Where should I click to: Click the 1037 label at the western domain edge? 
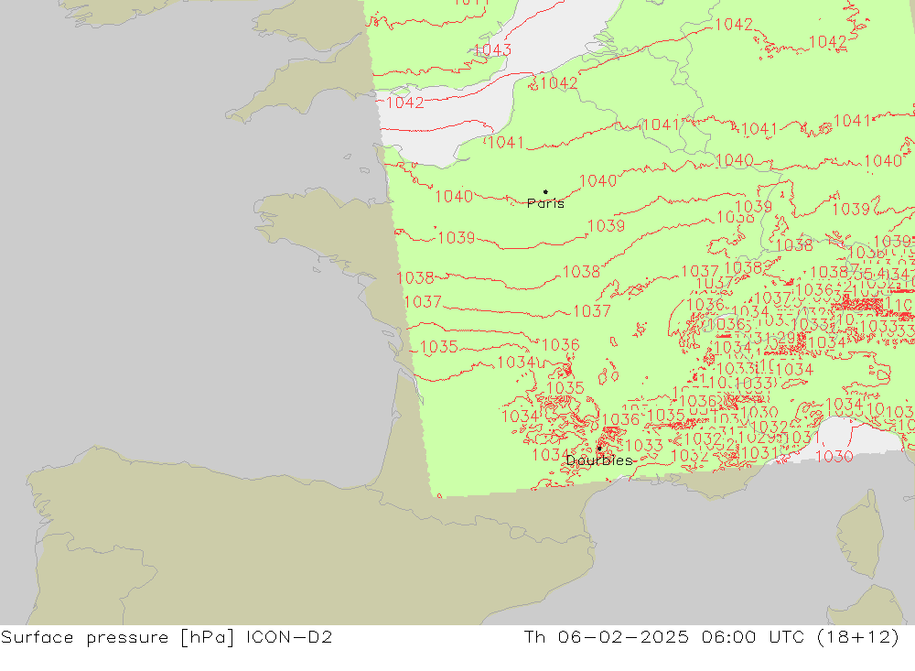coord(423,301)
